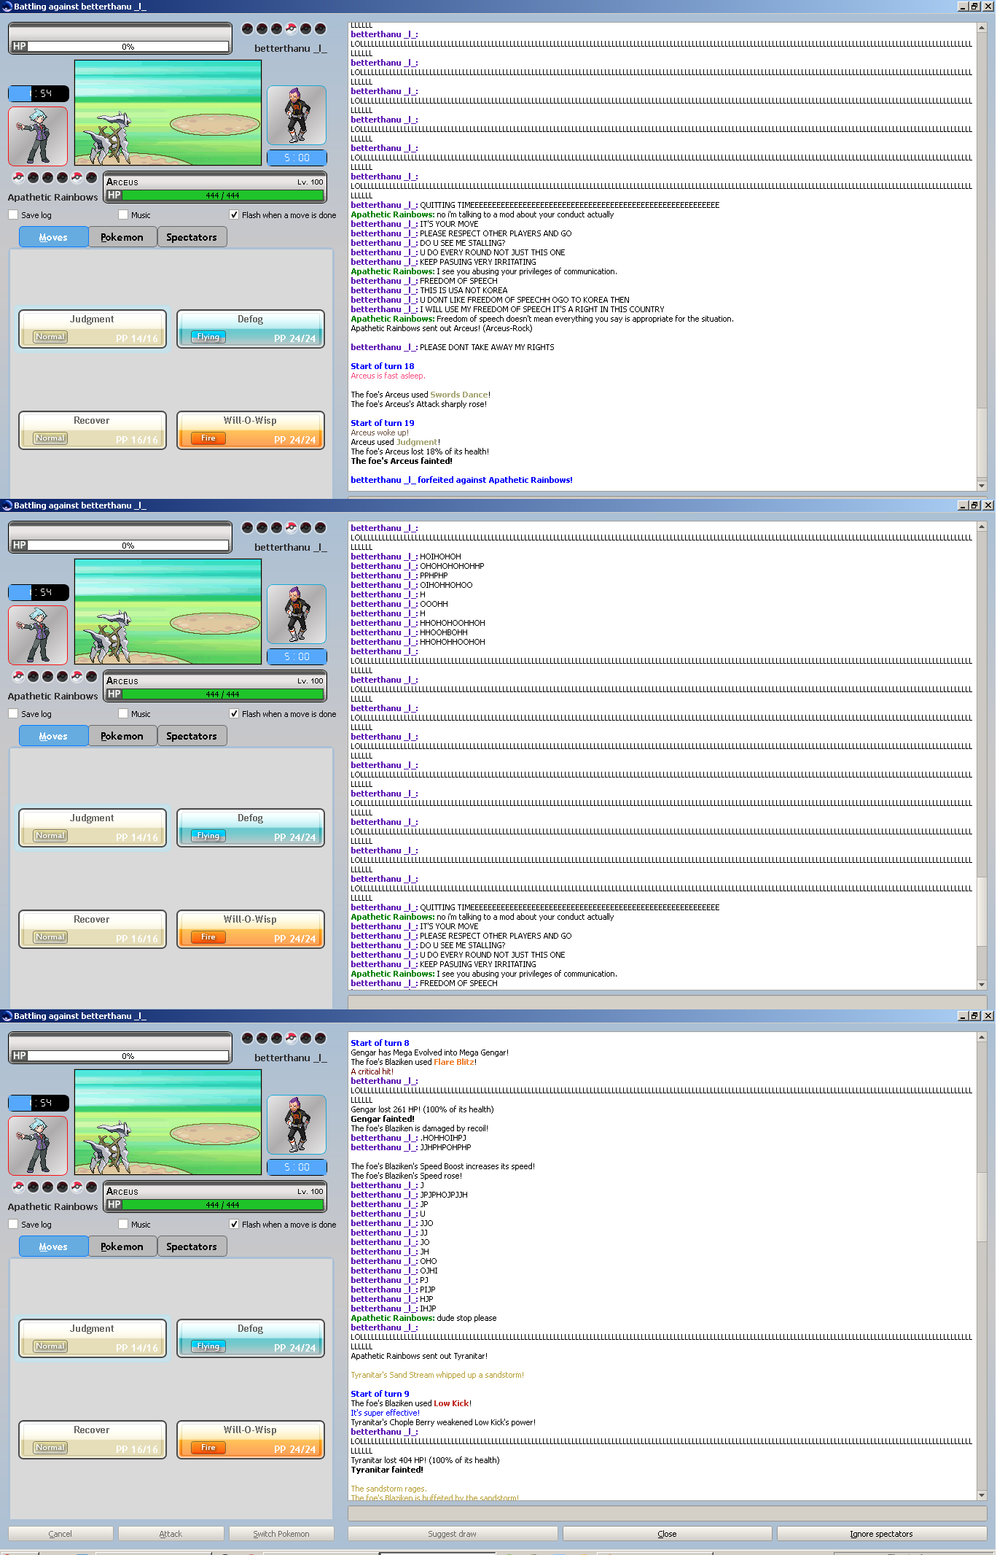Click opponent's unfainted pokeball icon in middle window
The width and height of the screenshot is (997, 1555).
pyautogui.click(x=291, y=528)
